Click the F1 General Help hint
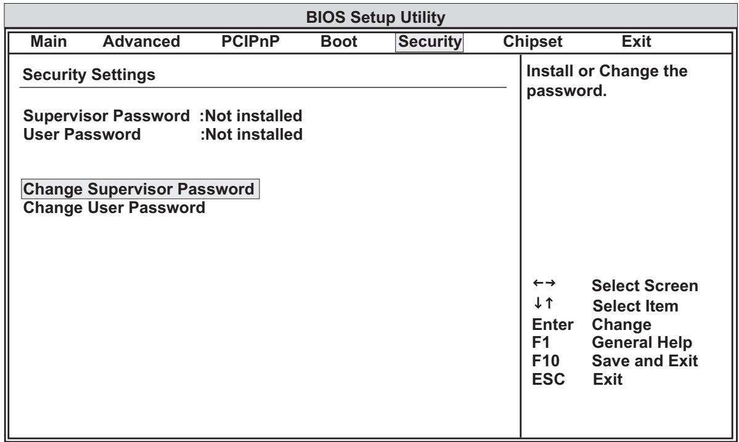 point(612,342)
